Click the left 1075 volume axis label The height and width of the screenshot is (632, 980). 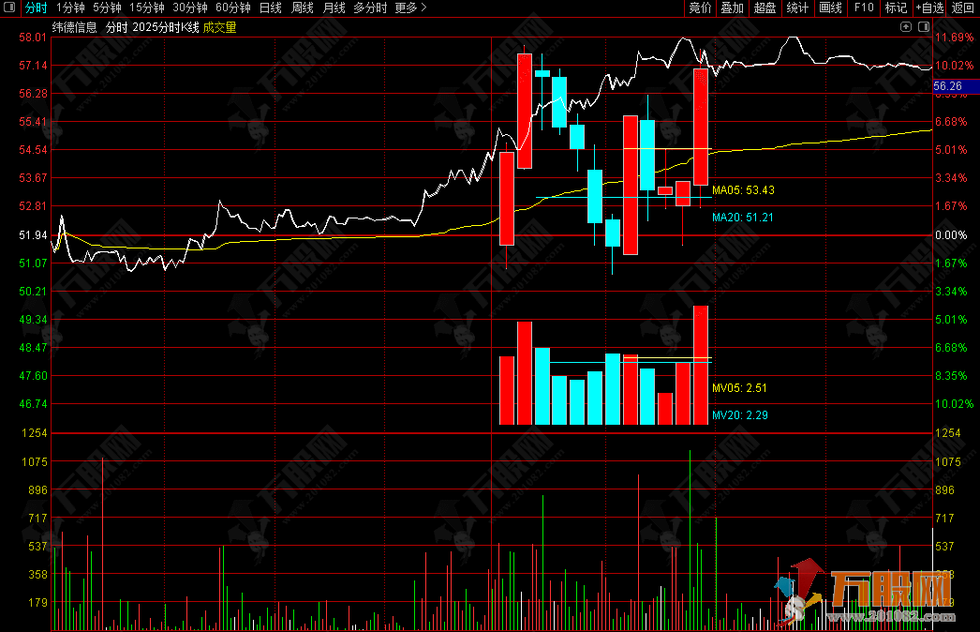coord(35,461)
